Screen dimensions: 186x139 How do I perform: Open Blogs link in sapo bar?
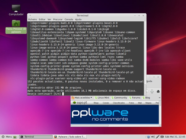(96, 103)
